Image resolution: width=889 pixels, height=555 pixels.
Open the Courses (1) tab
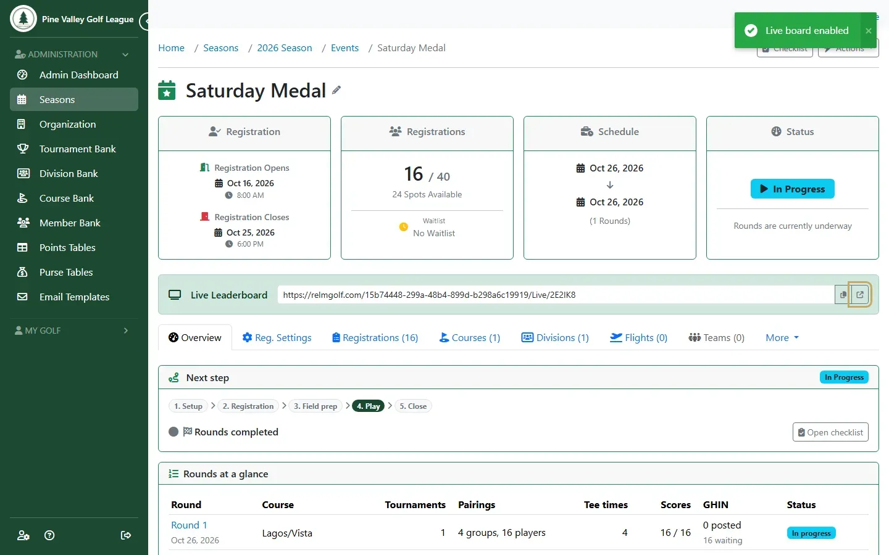(469, 337)
